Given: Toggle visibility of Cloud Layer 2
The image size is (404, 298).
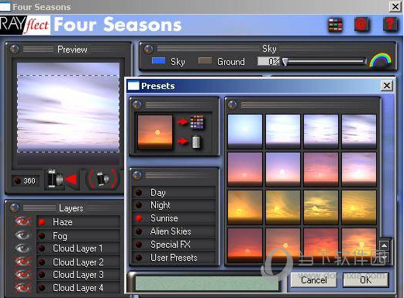Looking at the screenshot, I should coord(23,262).
